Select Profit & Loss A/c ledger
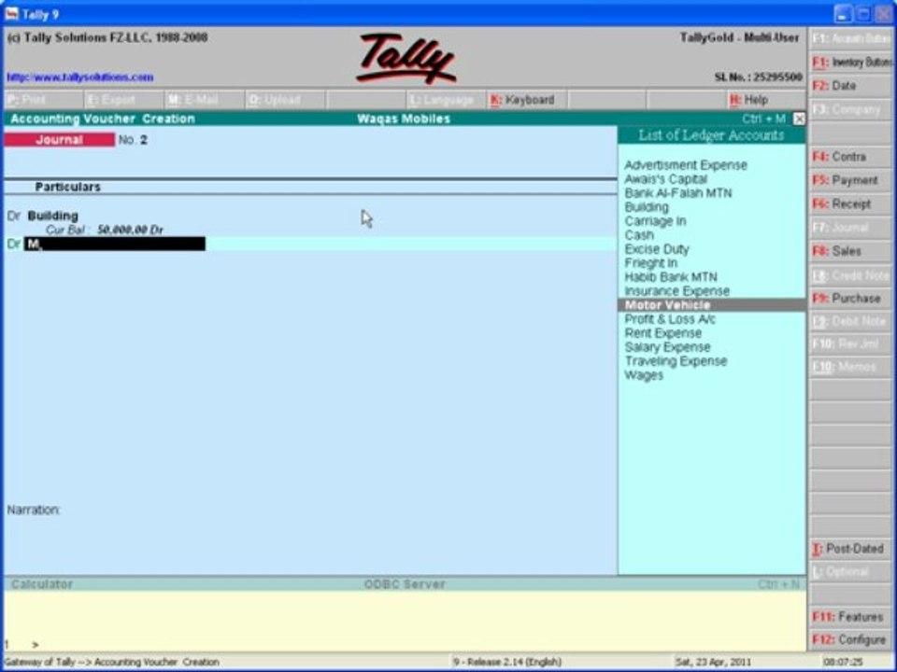Screen dimensions: 897x672 [670, 319]
